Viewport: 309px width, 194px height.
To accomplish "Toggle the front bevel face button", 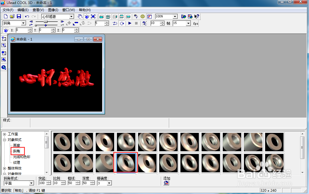I will pyautogui.click(x=108, y=17).
